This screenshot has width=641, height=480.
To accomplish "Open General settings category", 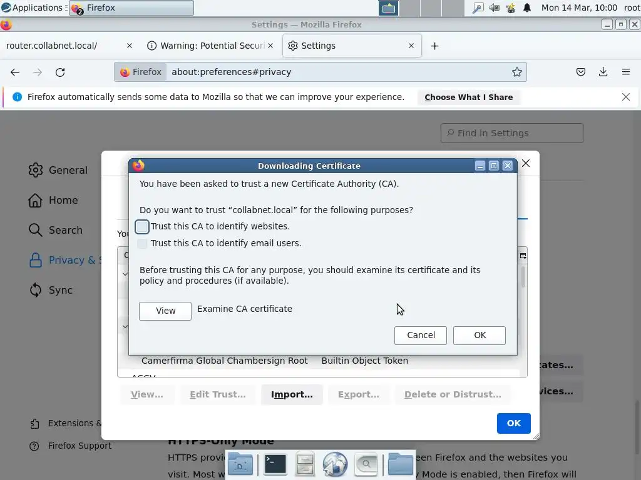I will click(58, 170).
